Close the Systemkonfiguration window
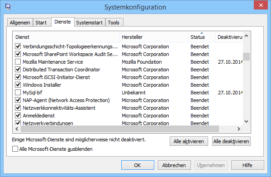Image resolution: width=271 pixels, height=177 pixels. pos(261,5)
